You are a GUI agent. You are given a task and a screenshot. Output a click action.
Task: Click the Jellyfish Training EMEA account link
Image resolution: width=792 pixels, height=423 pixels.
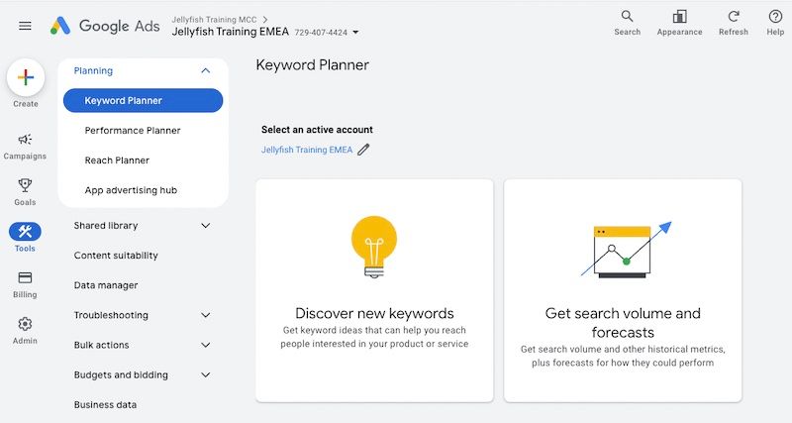point(307,150)
